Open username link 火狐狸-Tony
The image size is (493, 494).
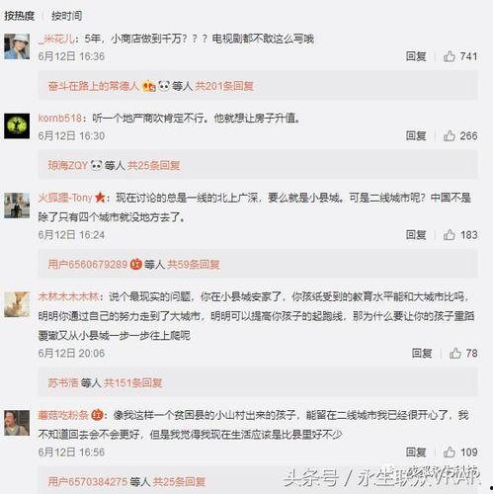click(65, 198)
